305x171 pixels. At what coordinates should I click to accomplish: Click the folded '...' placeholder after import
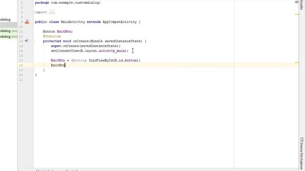click(52, 12)
